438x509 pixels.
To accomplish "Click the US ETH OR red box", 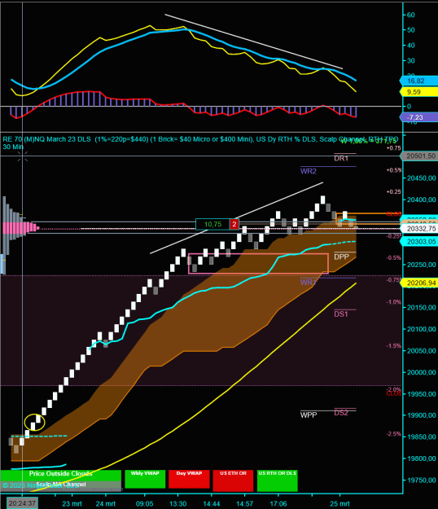I will point(233,480).
